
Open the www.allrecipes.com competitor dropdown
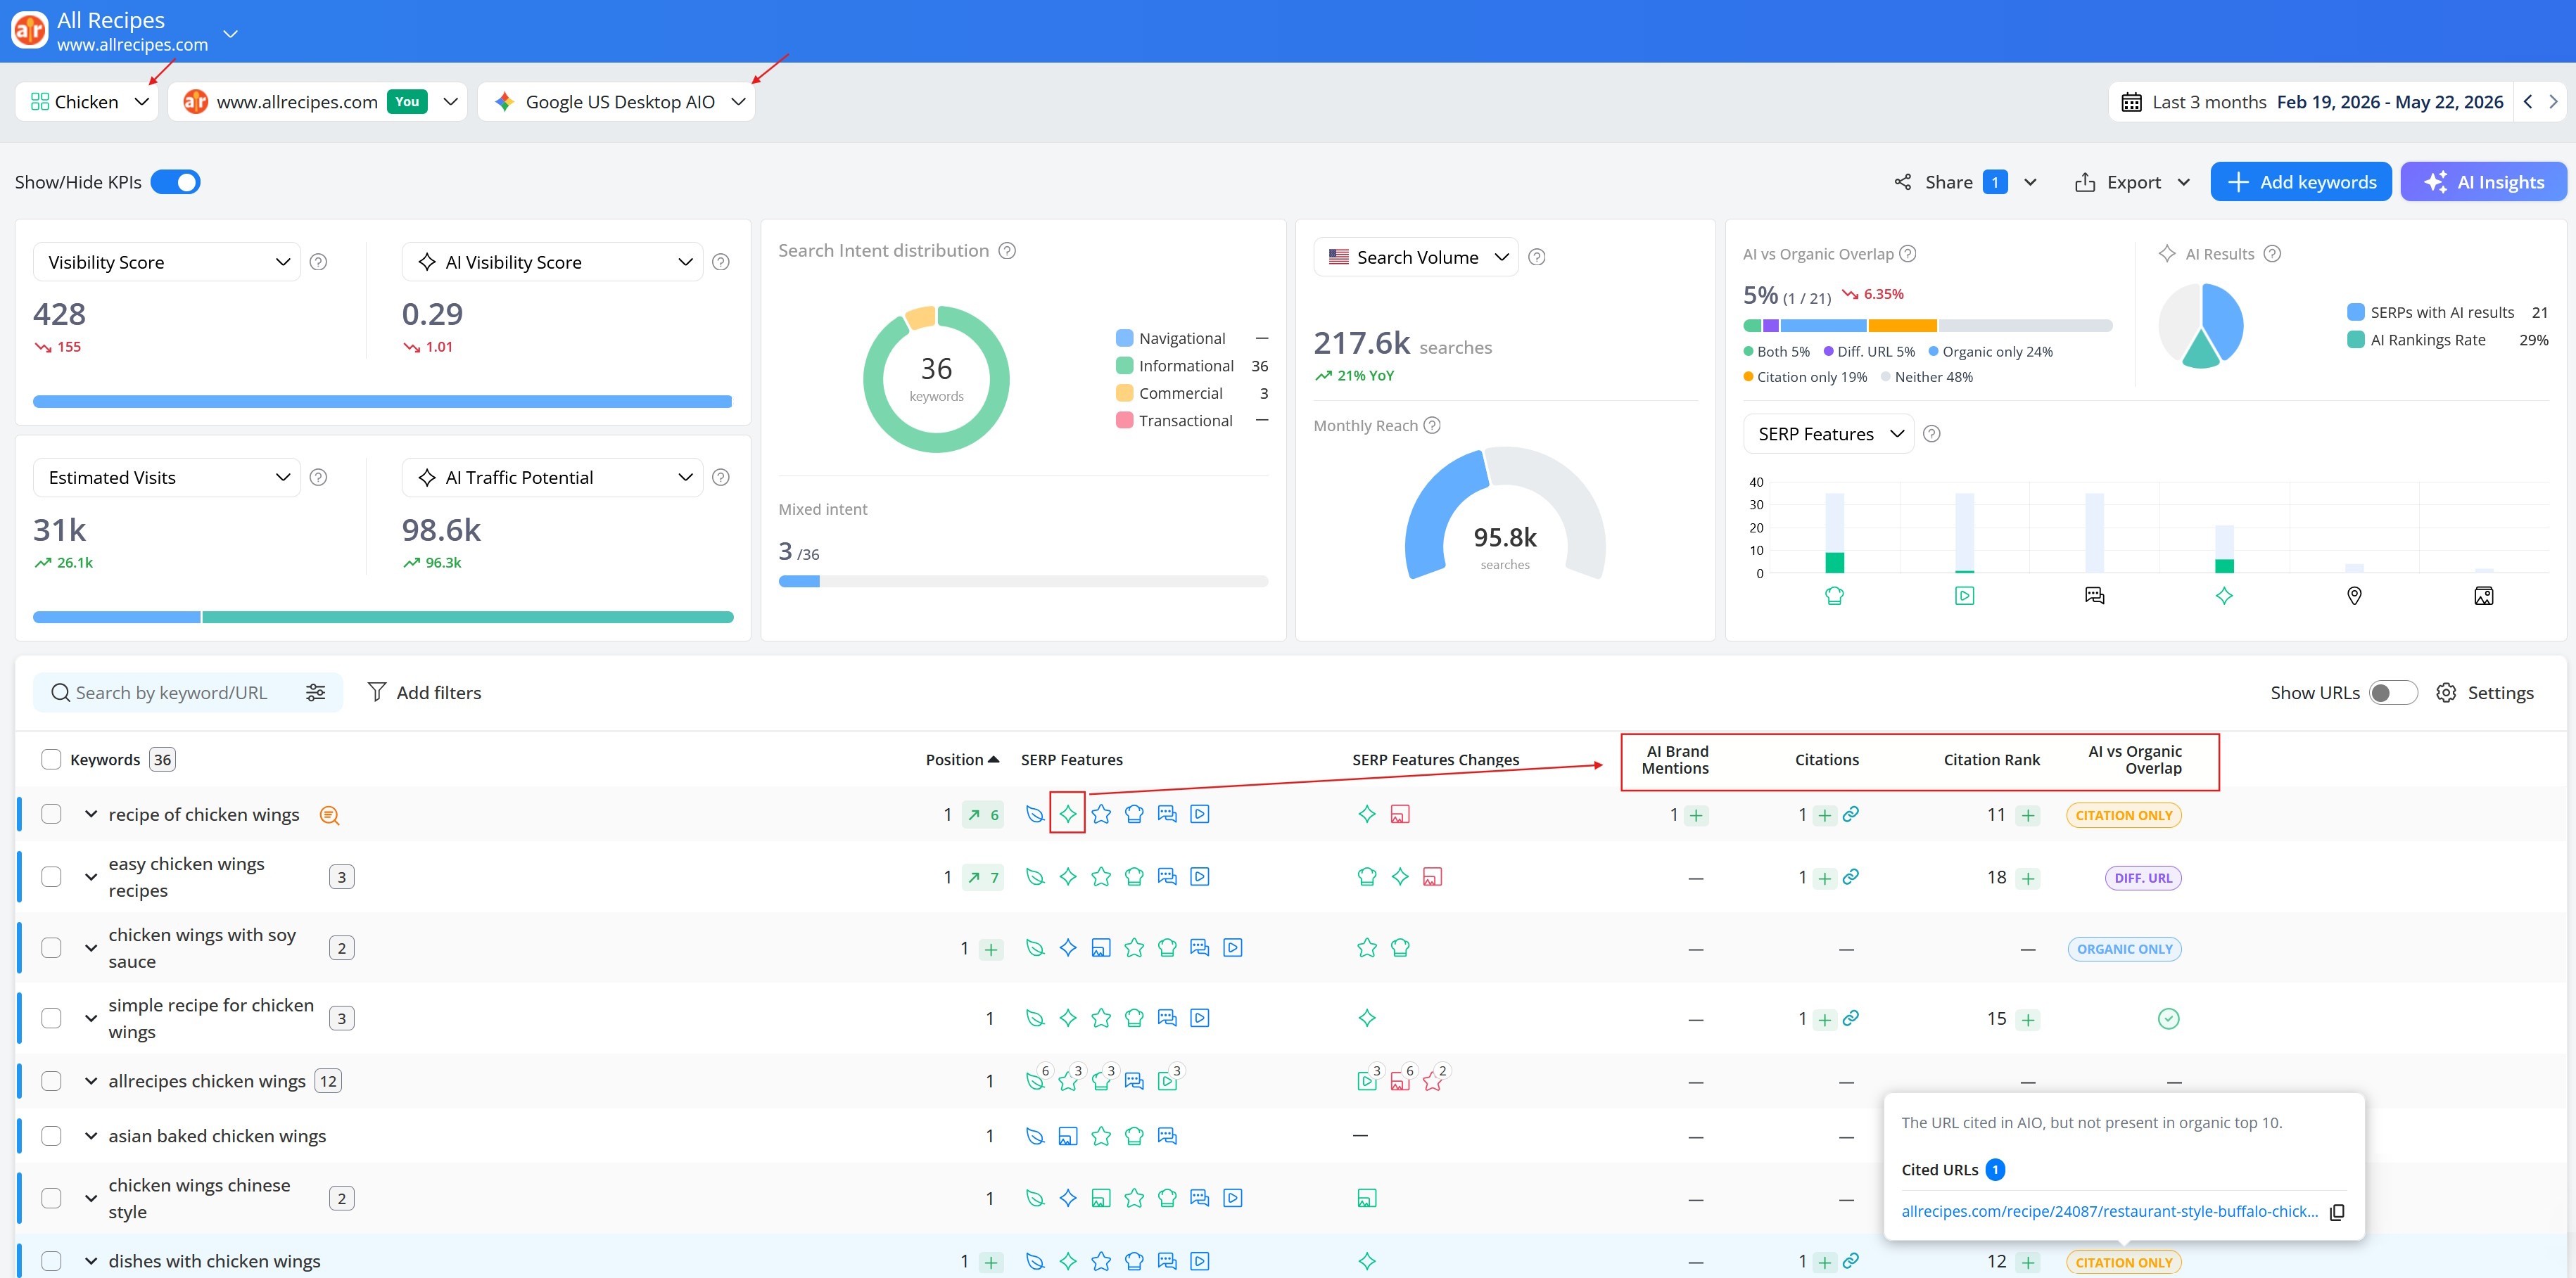(x=318, y=102)
